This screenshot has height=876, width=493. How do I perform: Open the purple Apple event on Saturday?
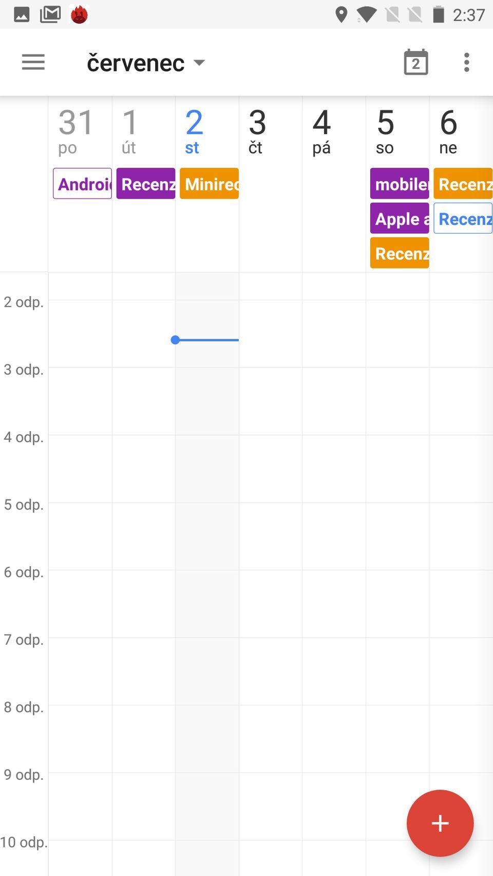(x=400, y=219)
